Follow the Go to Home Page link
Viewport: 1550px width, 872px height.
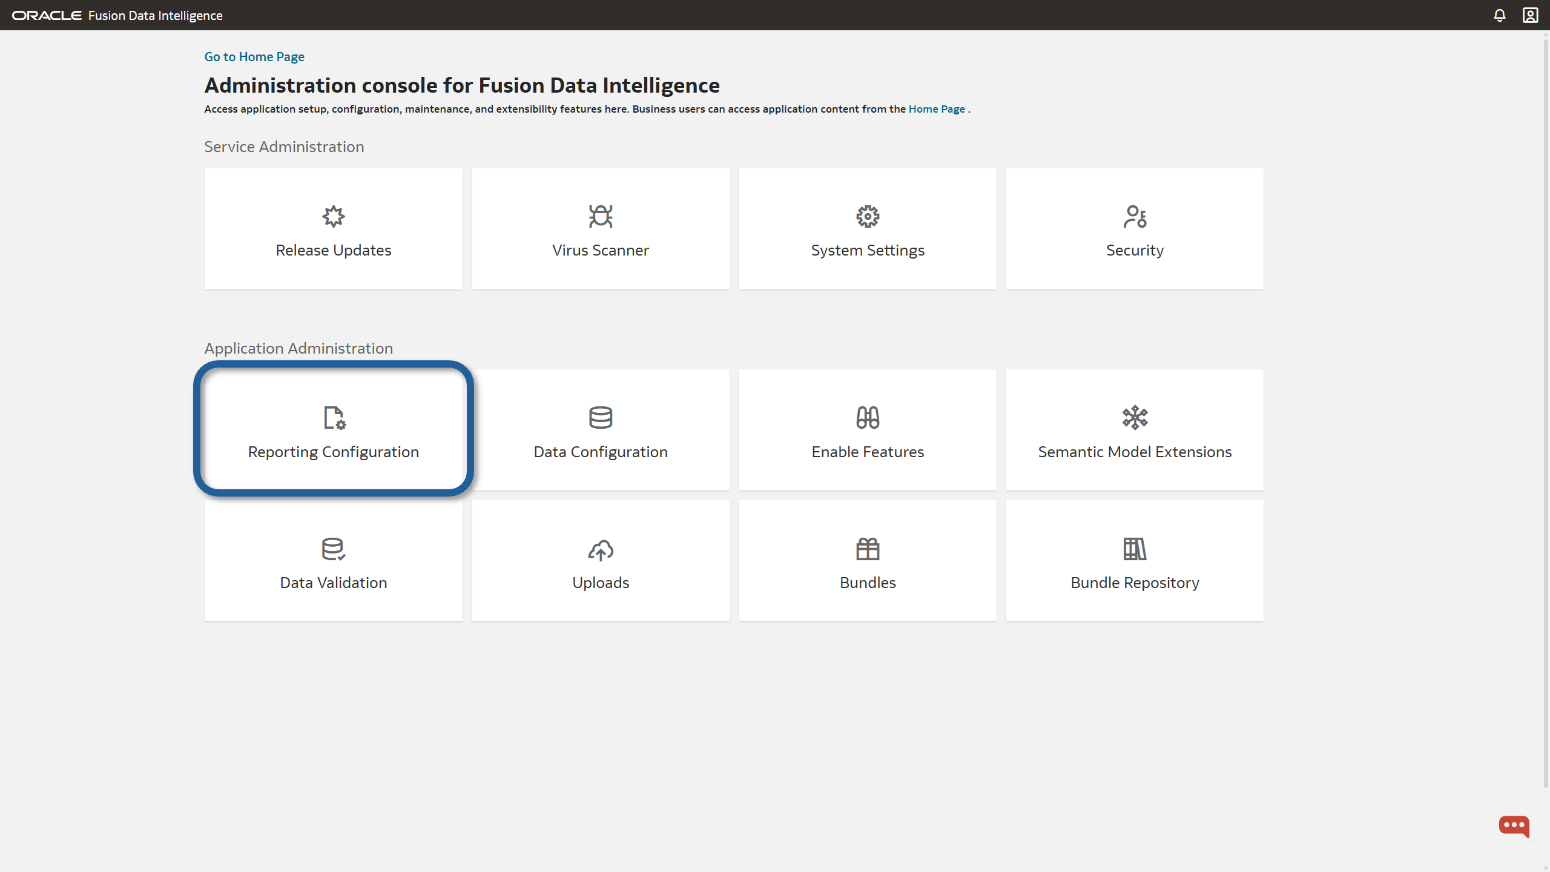click(x=254, y=57)
